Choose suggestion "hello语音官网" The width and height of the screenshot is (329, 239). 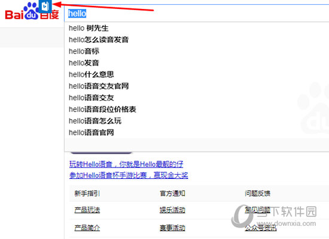click(92, 132)
